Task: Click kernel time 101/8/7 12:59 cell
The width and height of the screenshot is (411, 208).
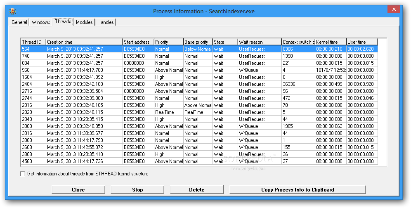Action: pyautogui.click(x=331, y=70)
